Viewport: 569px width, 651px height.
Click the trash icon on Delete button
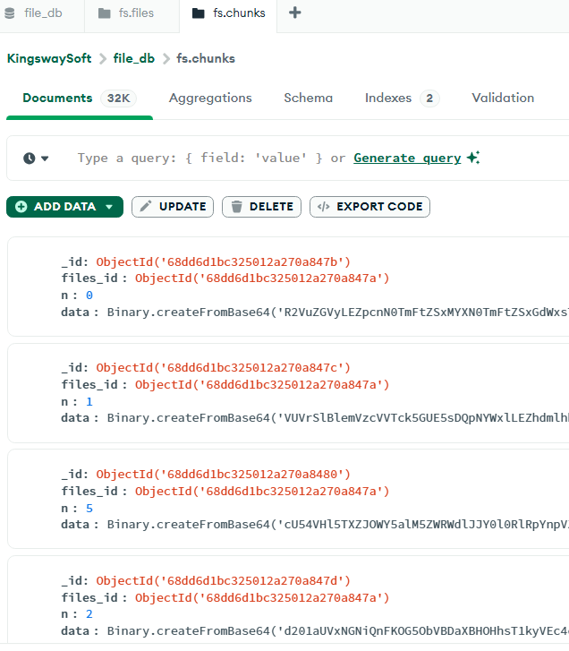(237, 207)
